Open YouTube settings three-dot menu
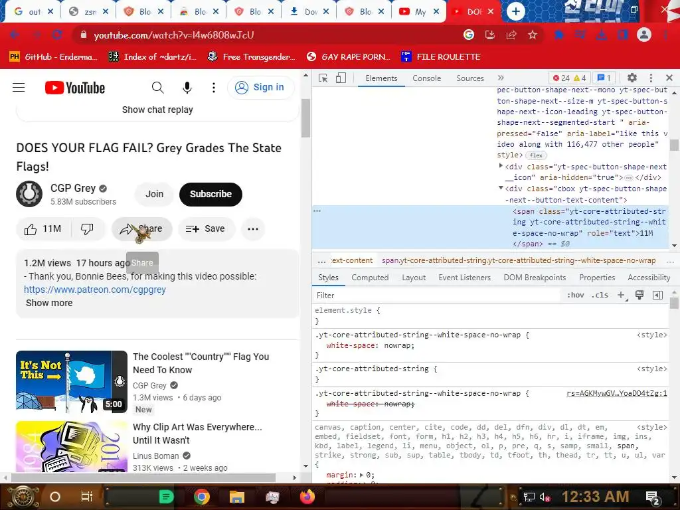Image resolution: width=680 pixels, height=510 pixels. coord(213,88)
